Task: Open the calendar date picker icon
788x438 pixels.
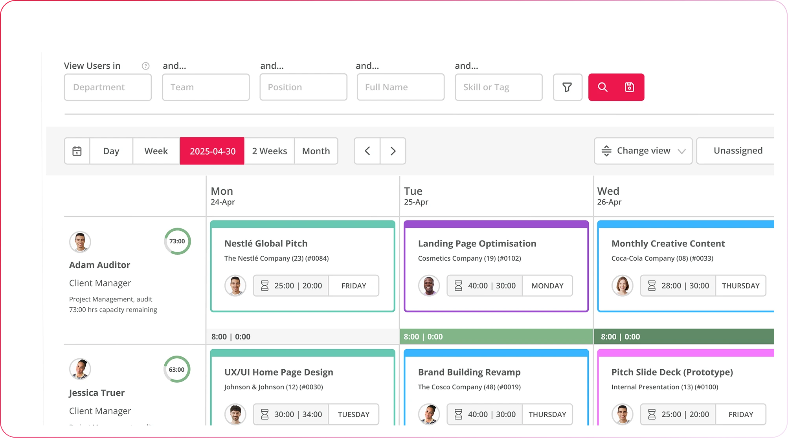Action: (x=77, y=151)
